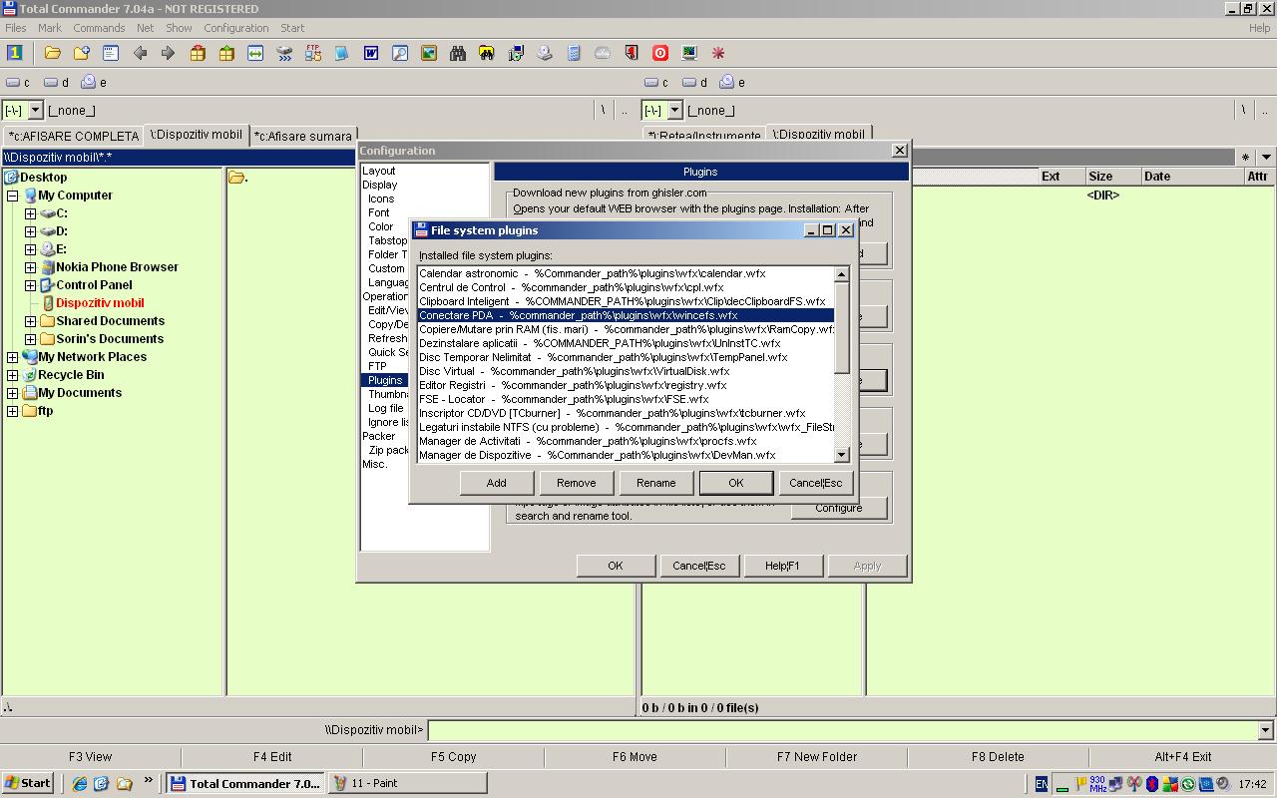Click Add in File system plugins

click(x=496, y=483)
